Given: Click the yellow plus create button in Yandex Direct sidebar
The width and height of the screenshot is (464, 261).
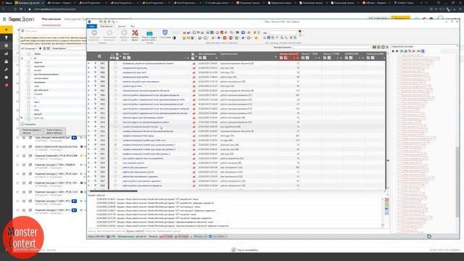Looking at the screenshot, I should click(x=7, y=30).
